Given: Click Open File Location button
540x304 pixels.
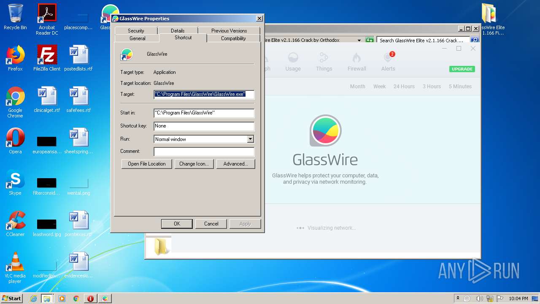Looking at the screenshot, I should click(x=147, y=164).
